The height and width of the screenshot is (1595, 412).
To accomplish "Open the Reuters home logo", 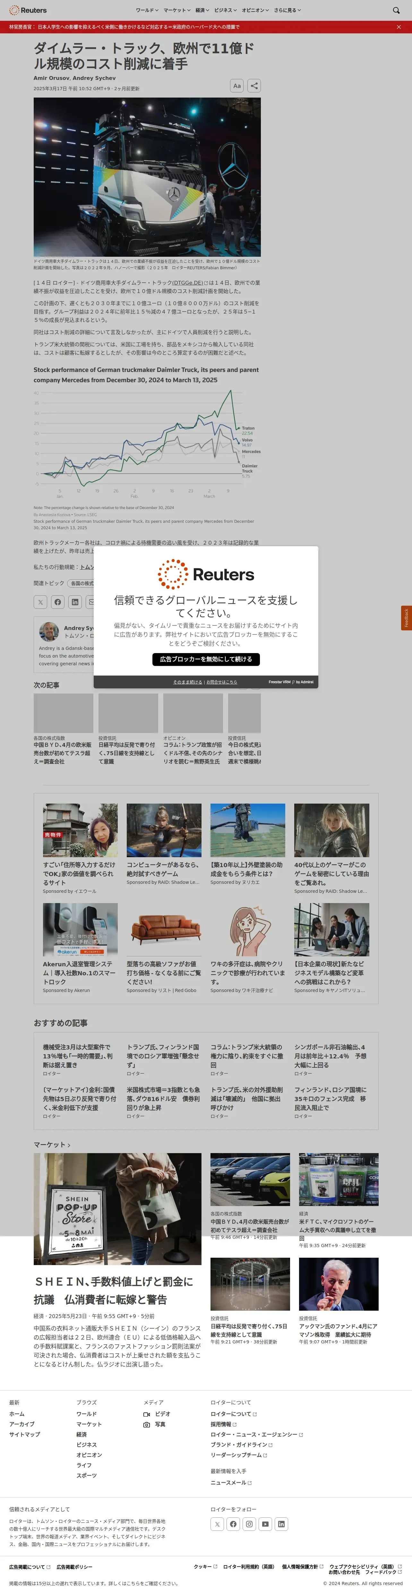I will click(x=28, y=10).
